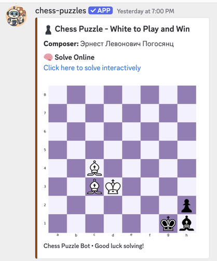
Task: Open the chess-puzzles username profile
Action: [x=61, y=11]
